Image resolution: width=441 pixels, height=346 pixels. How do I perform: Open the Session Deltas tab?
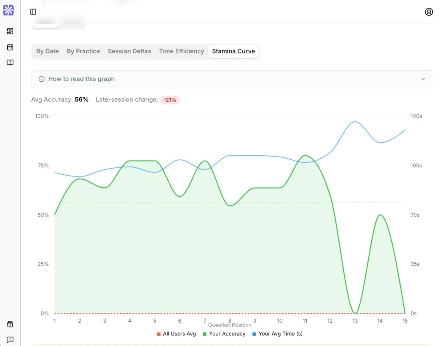129,51
